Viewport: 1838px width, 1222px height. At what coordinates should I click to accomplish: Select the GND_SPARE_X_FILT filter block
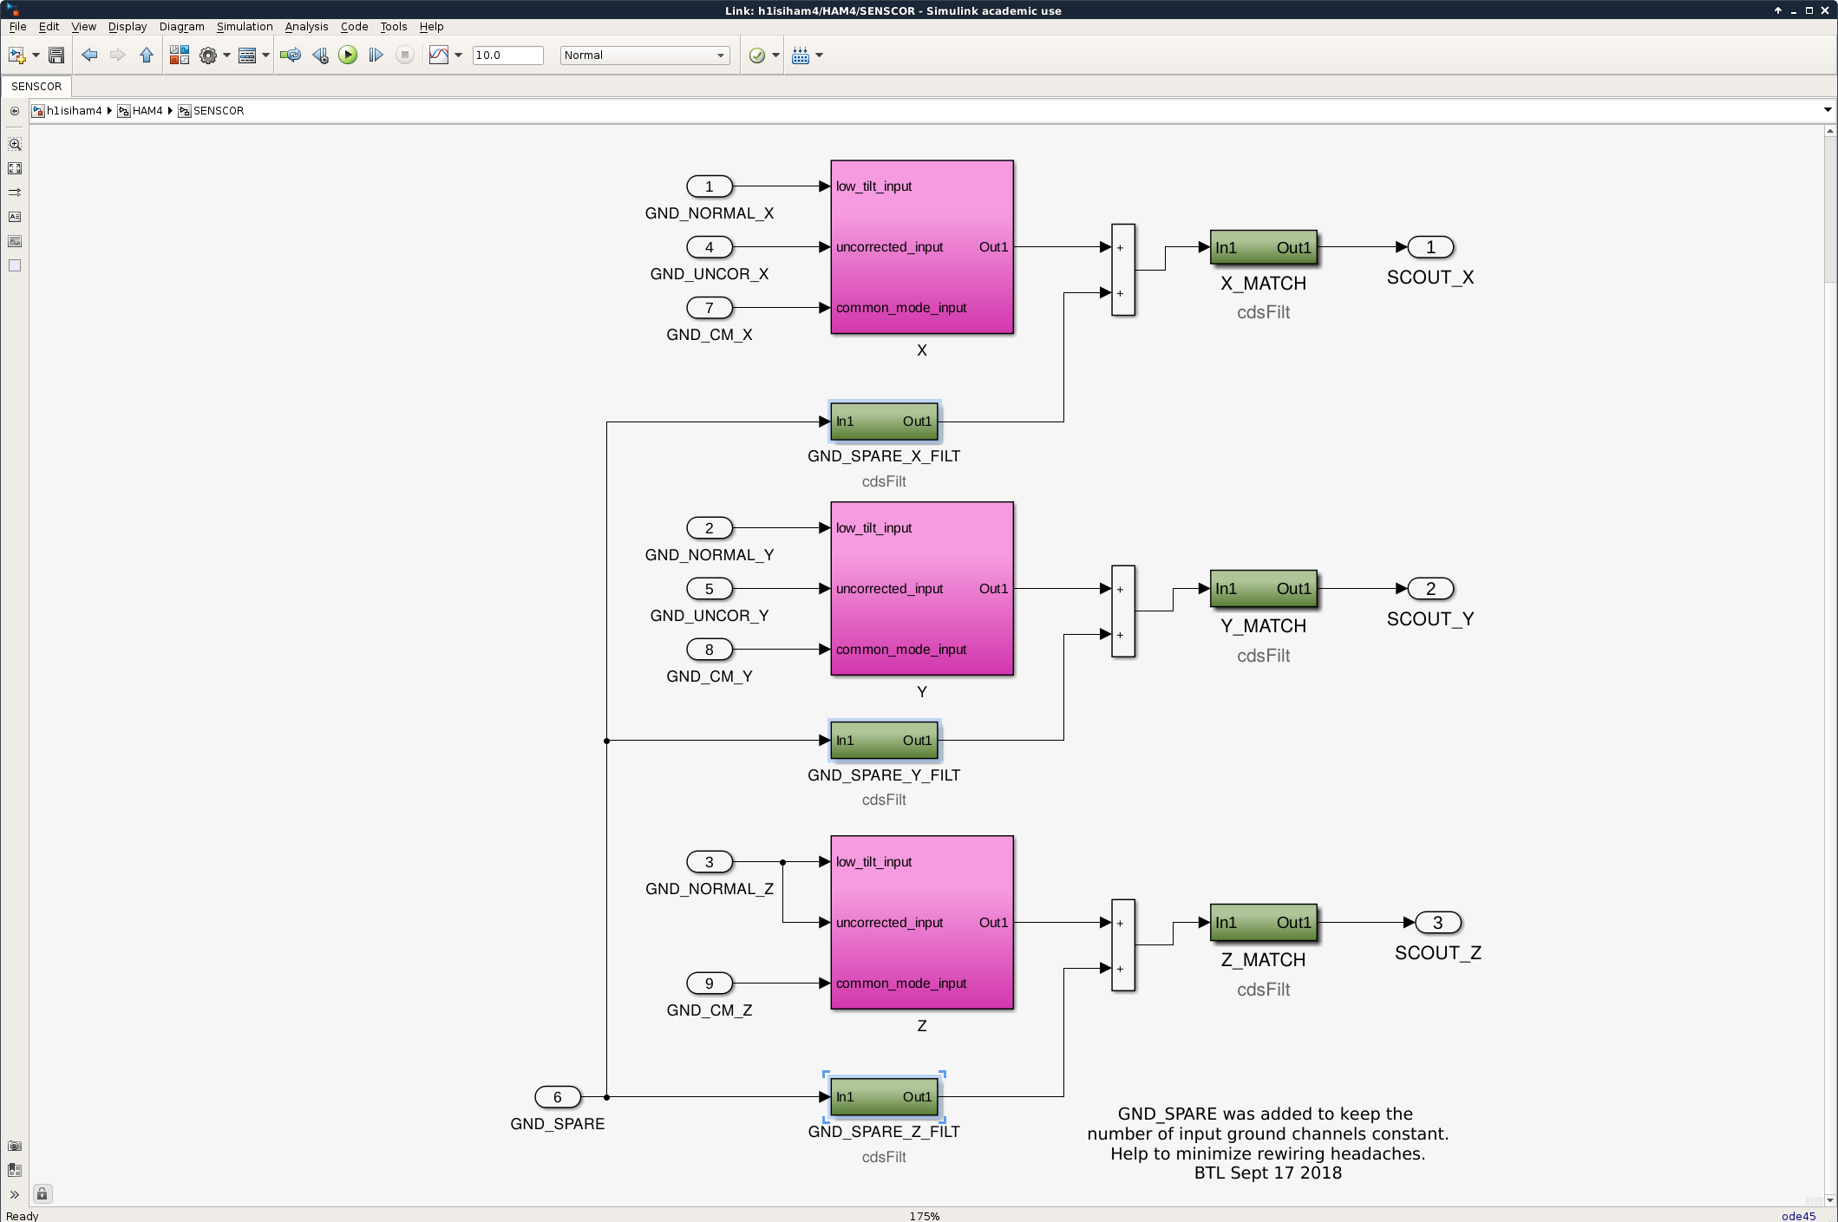click(x=884, y=421)
